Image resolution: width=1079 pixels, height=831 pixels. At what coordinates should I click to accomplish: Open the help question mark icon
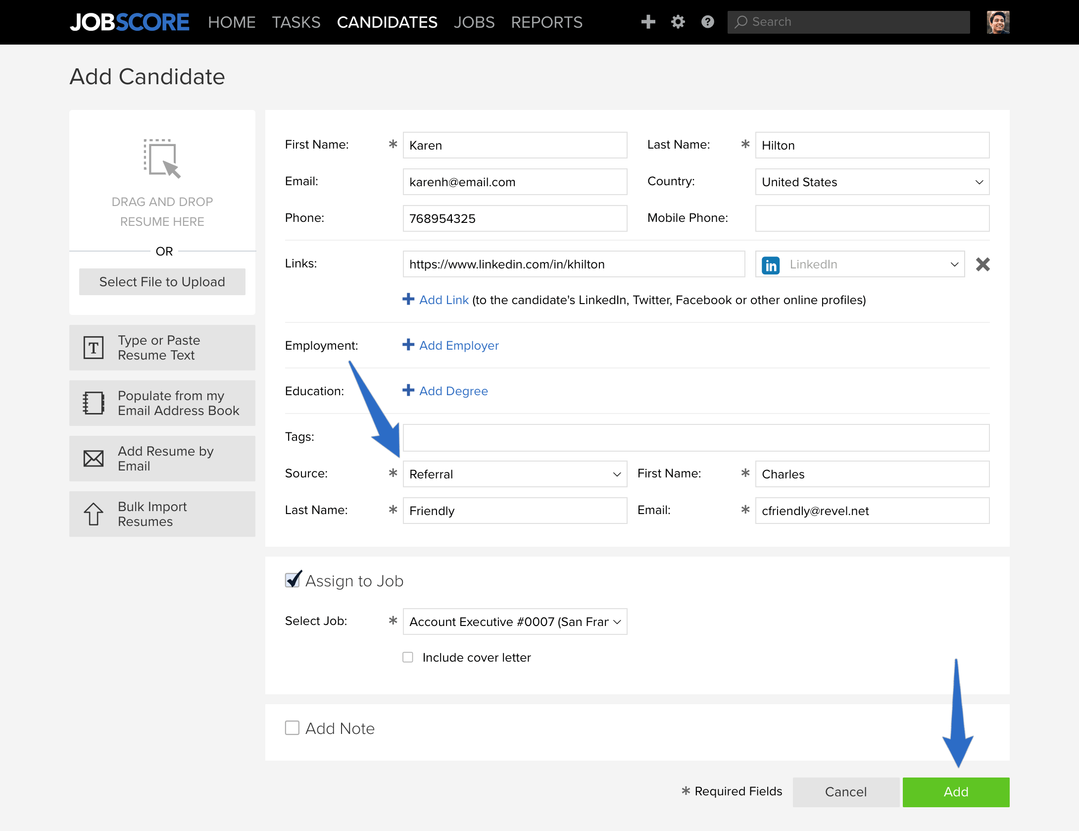(x=708, y=22)
